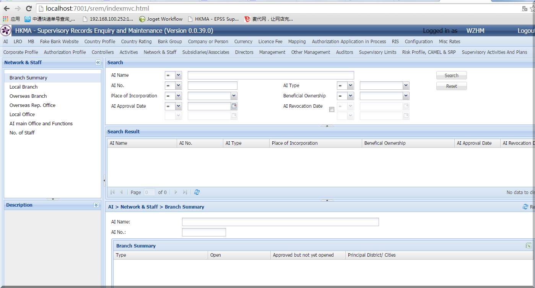Screen dimensions: 535x288
Task: Switch to the Supervisory Limits tab
Action: click(377, 52)
